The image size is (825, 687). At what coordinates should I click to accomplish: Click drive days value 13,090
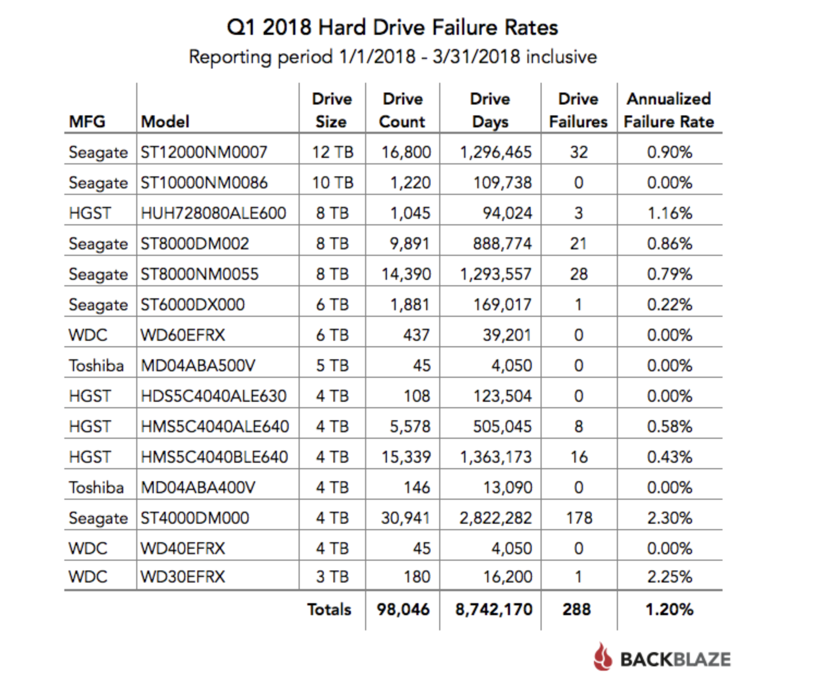coord(507,487)
